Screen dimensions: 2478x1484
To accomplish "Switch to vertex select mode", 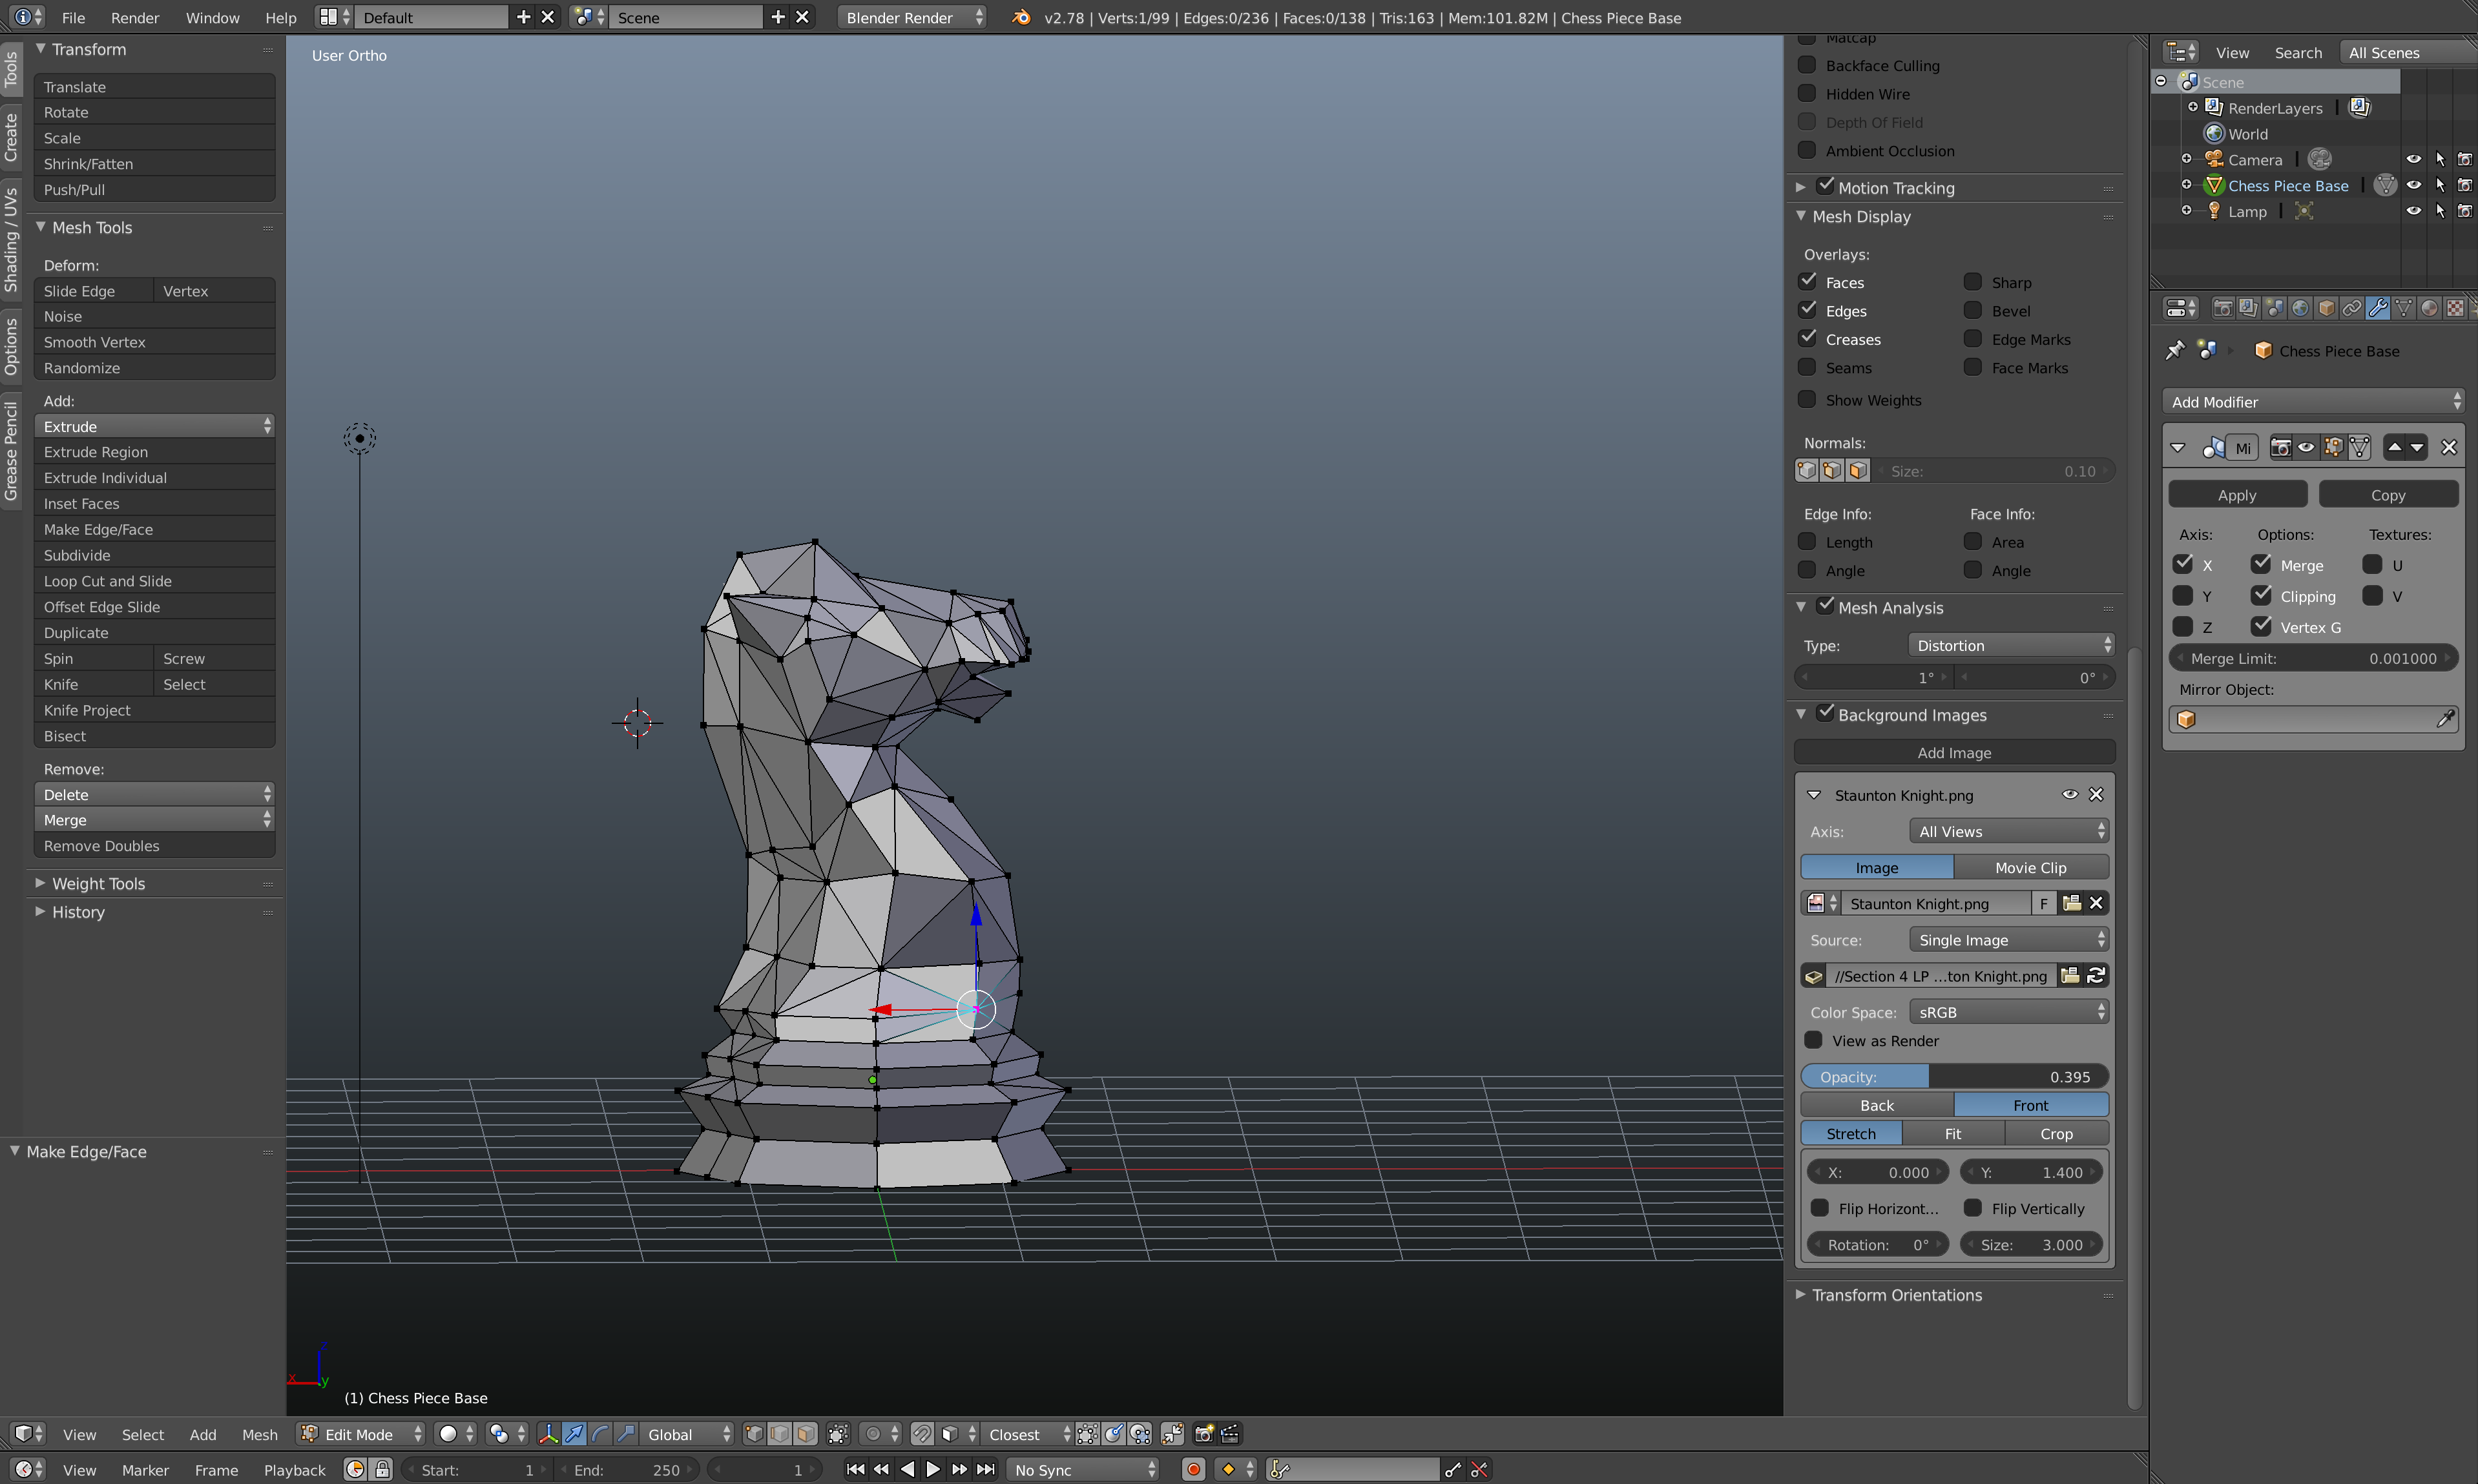I will click(754, 1434).
